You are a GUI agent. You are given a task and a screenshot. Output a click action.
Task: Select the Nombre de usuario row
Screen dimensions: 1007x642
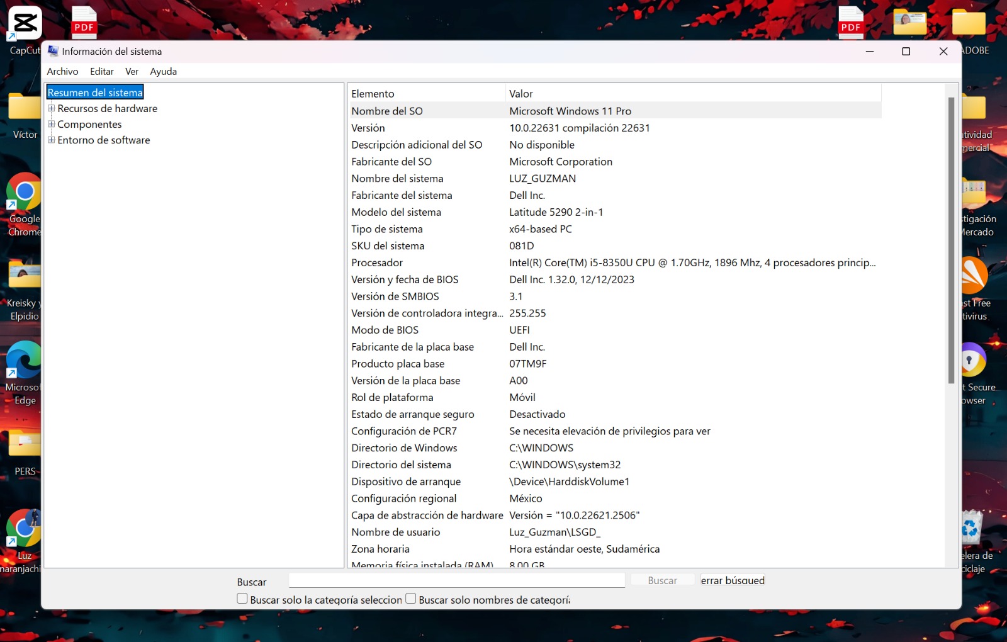pyautogui.click(x=615, y=532)
